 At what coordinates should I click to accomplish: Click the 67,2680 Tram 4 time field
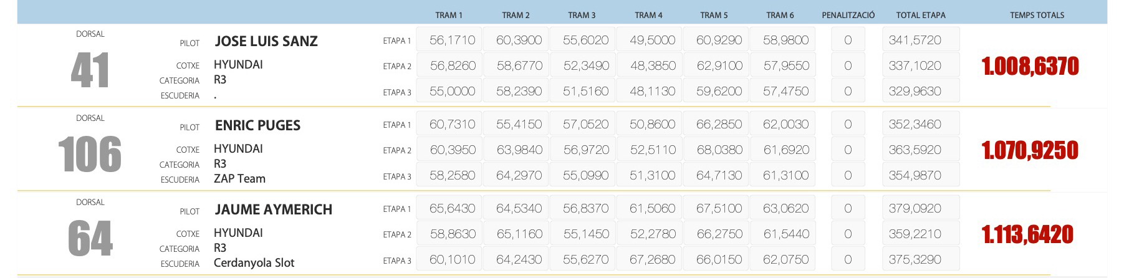tap(652, 260)
